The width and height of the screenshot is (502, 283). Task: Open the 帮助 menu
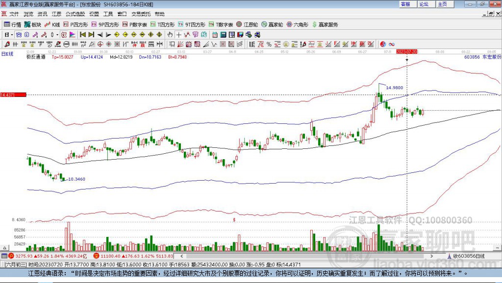coord(160,14)
